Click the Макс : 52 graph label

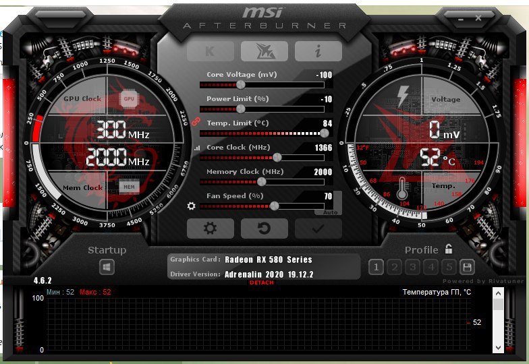point(95,292)
